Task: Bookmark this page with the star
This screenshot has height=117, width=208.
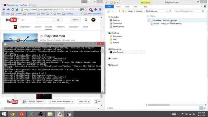Action: (x=86, y=9)
